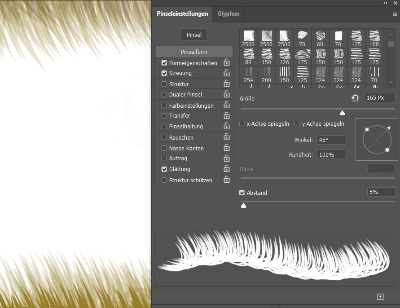Click the Größe slider handle
Viewport: 400px width, 308px height.
(343, 113)
